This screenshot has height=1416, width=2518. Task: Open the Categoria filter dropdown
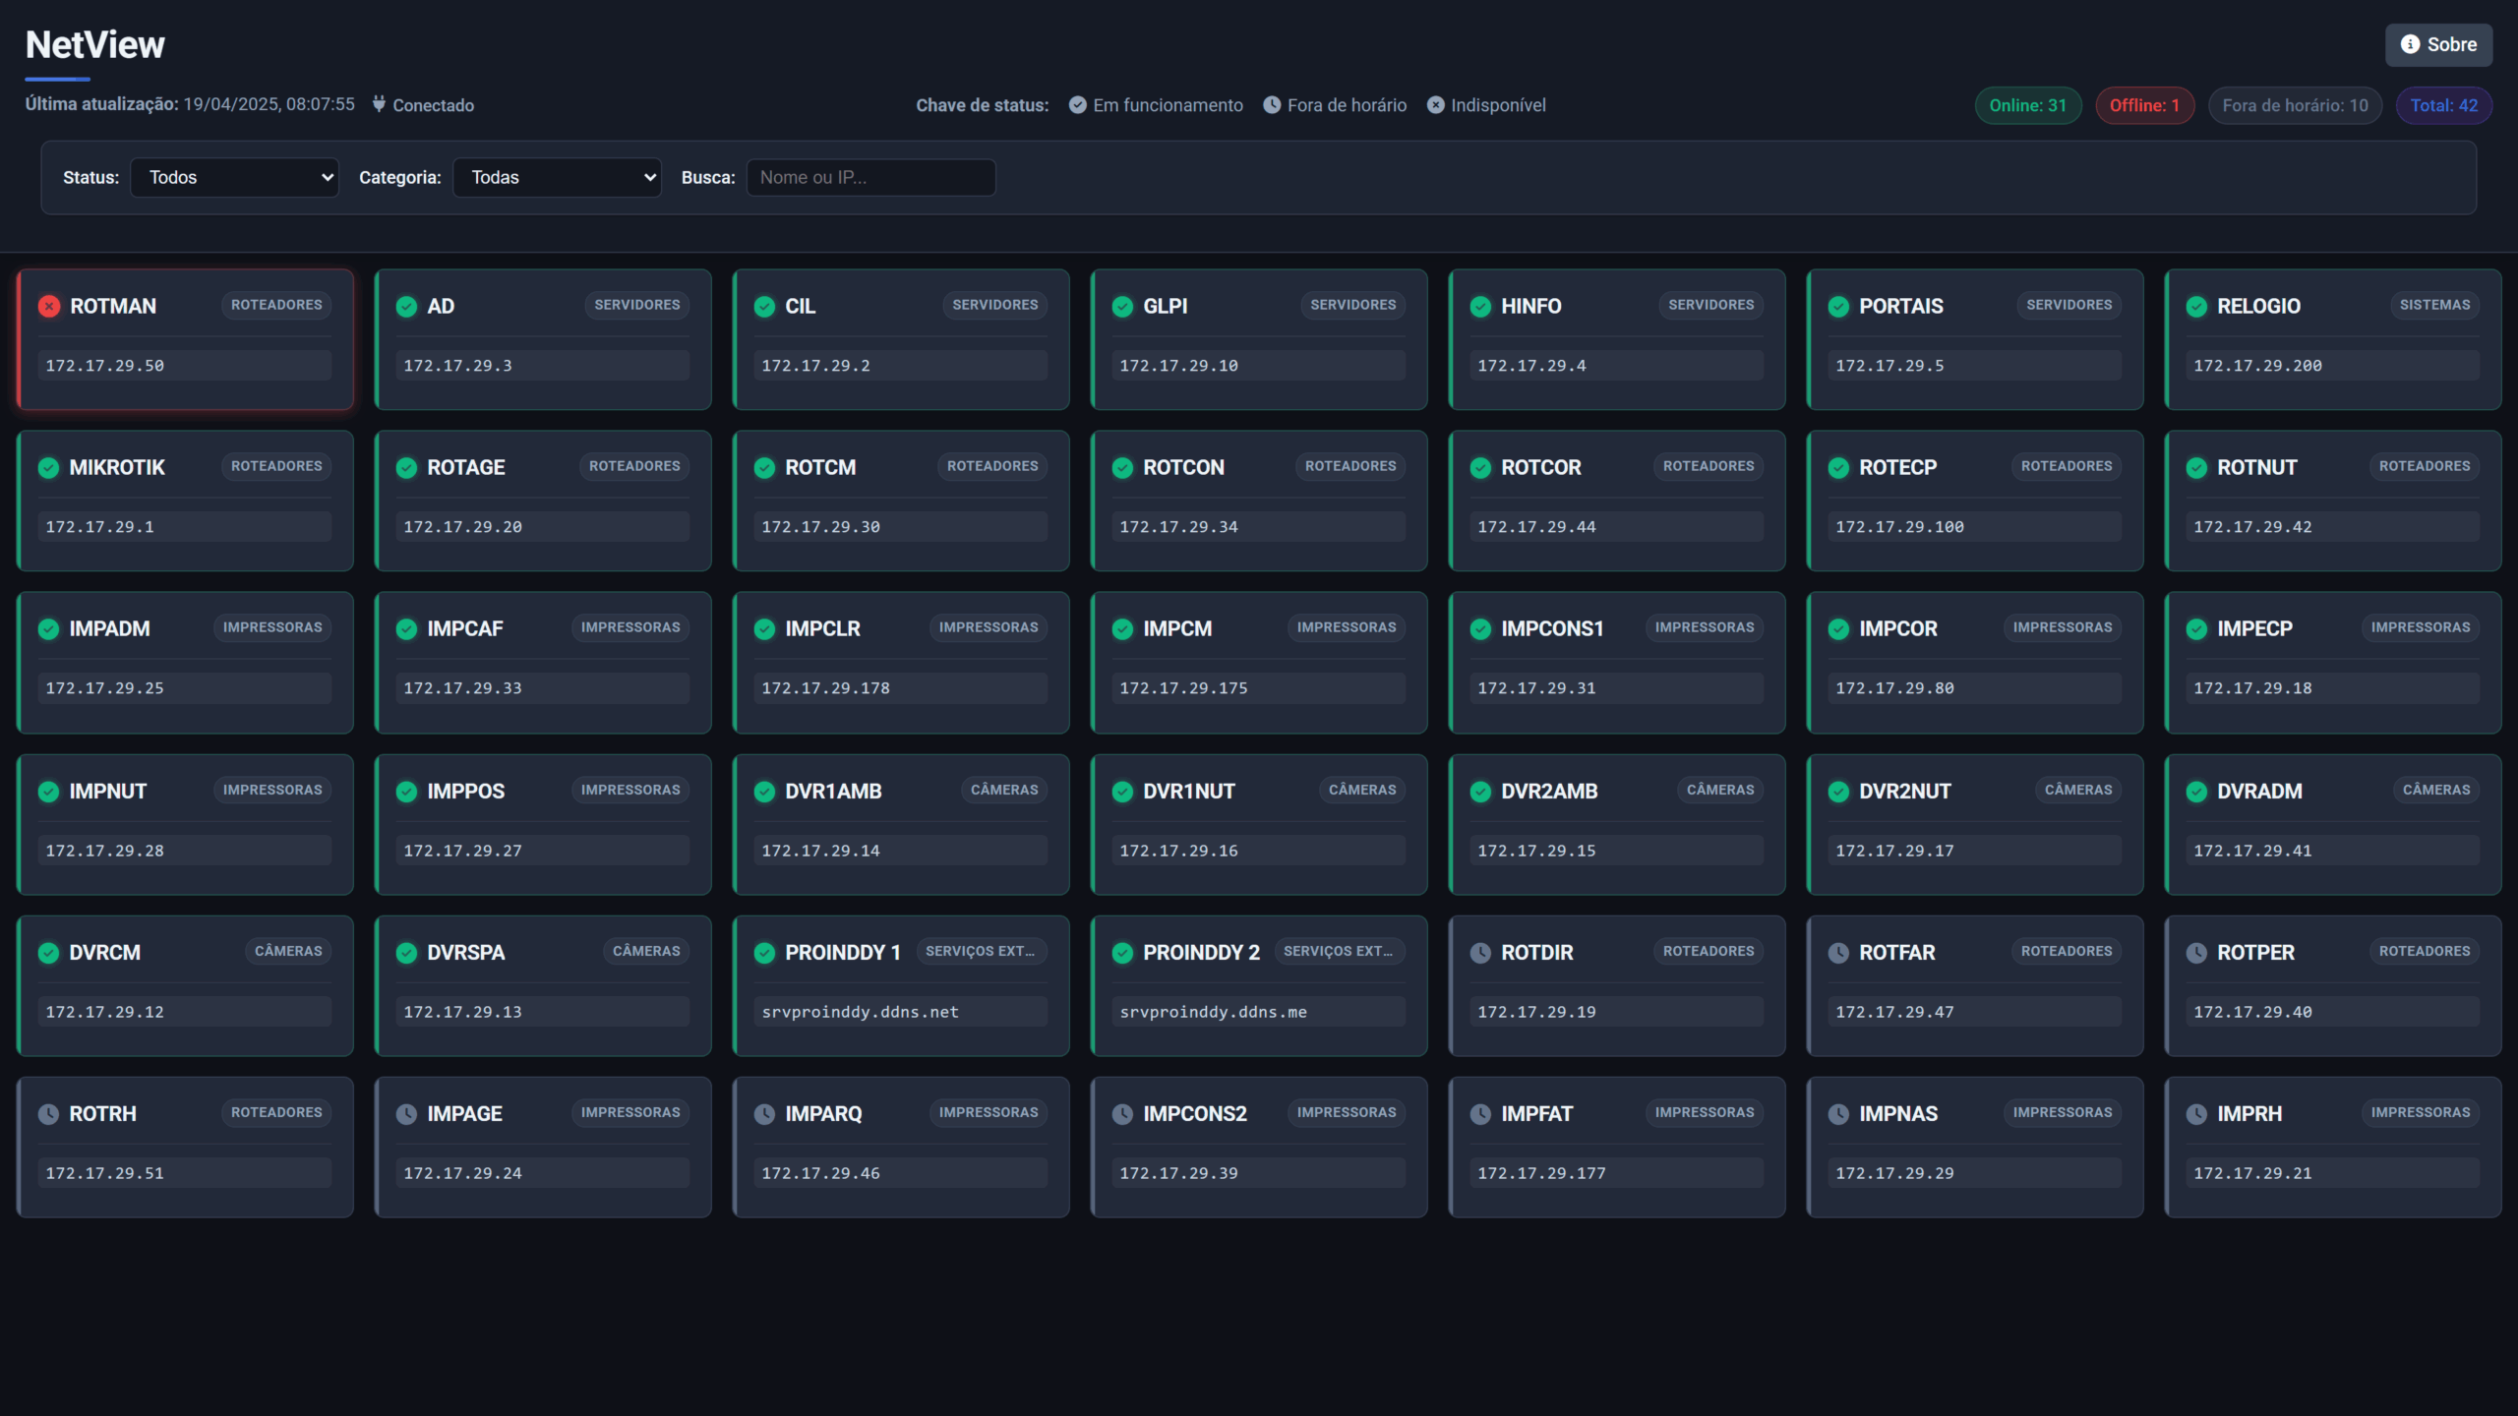[557, 178]
